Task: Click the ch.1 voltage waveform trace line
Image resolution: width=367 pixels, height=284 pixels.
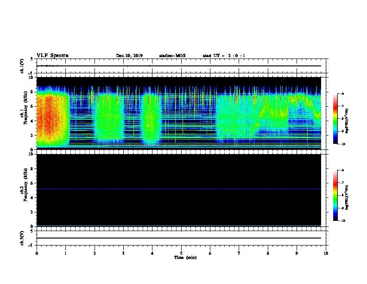Action: tap(179, 66)
